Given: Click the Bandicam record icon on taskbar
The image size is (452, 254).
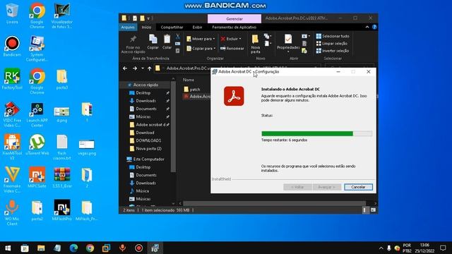Looking at the screenshot, I should click(138, 248).
